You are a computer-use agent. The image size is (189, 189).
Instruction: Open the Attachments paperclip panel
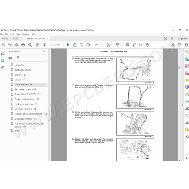point(2,68)
